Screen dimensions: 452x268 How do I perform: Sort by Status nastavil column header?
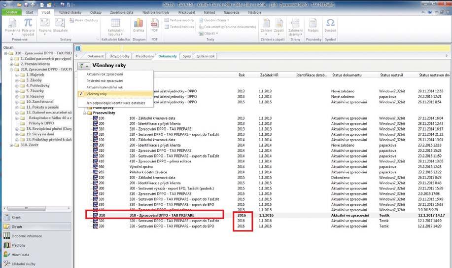click(x=391, y=75)
